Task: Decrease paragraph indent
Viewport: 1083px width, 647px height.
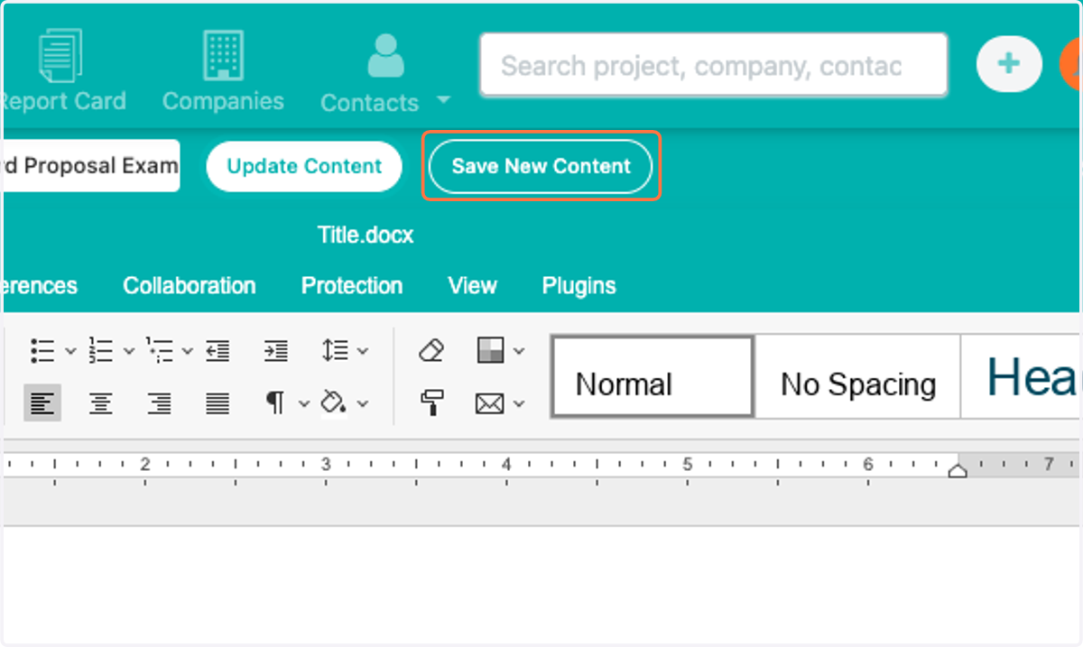Action: [x=218, y=350]
